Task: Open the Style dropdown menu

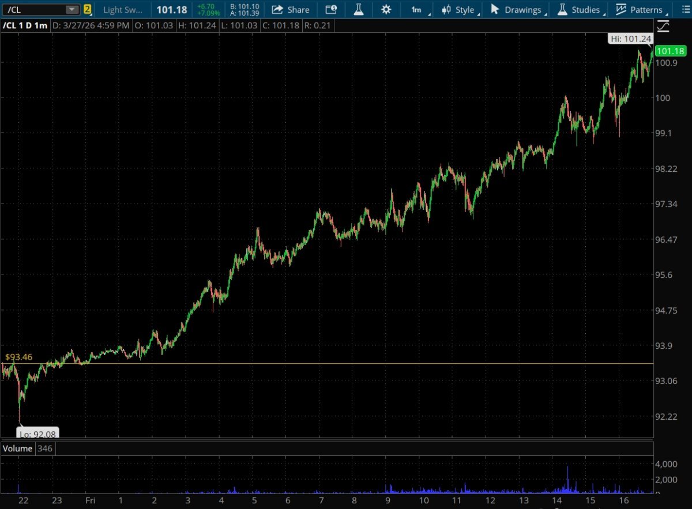Action: coord(465,10)
